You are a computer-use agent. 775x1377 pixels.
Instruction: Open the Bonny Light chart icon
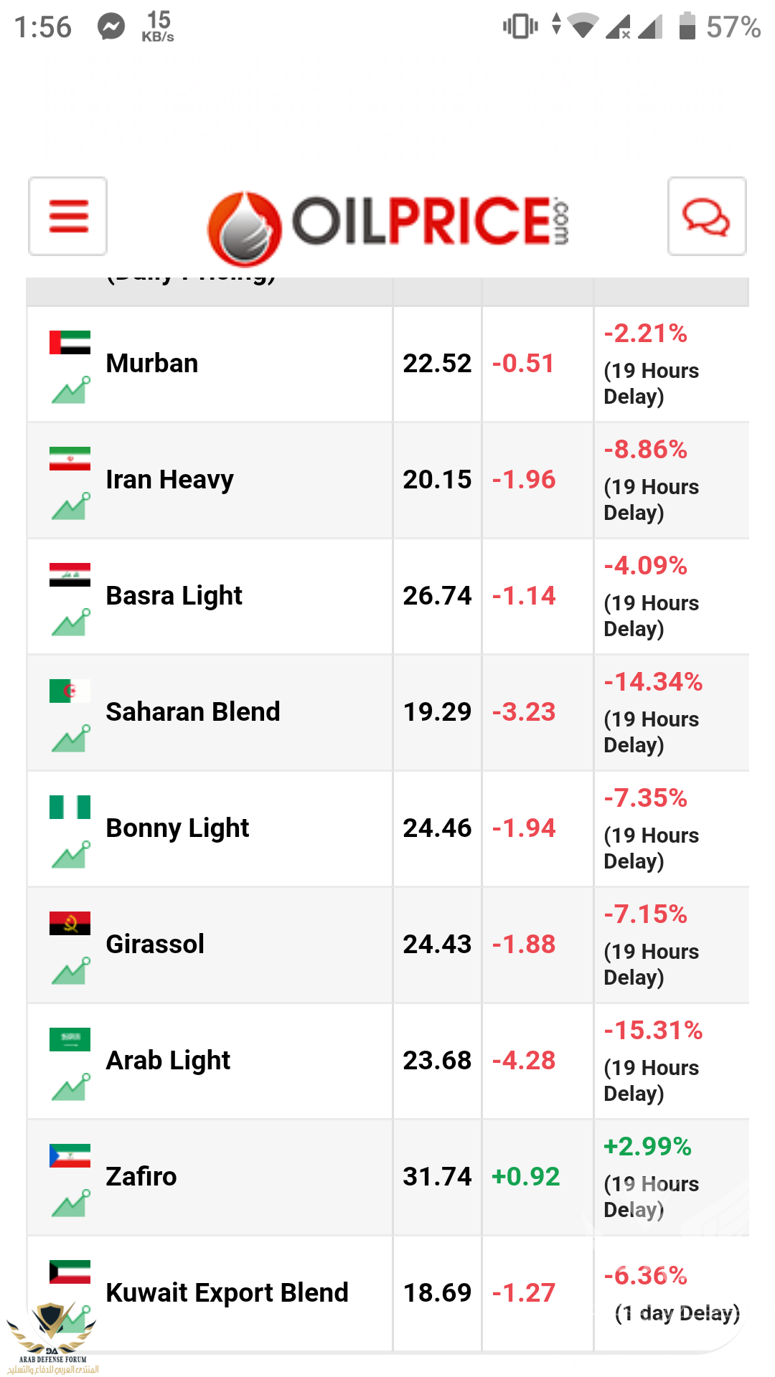70,855
